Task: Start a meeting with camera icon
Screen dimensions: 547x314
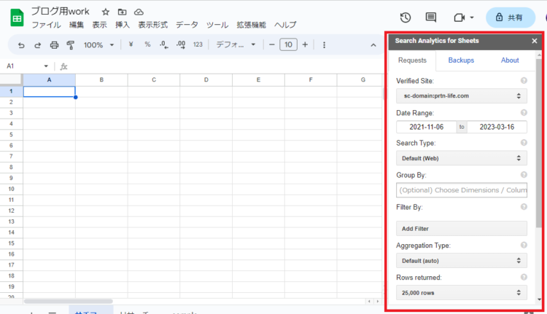Action: click(459, 17)
